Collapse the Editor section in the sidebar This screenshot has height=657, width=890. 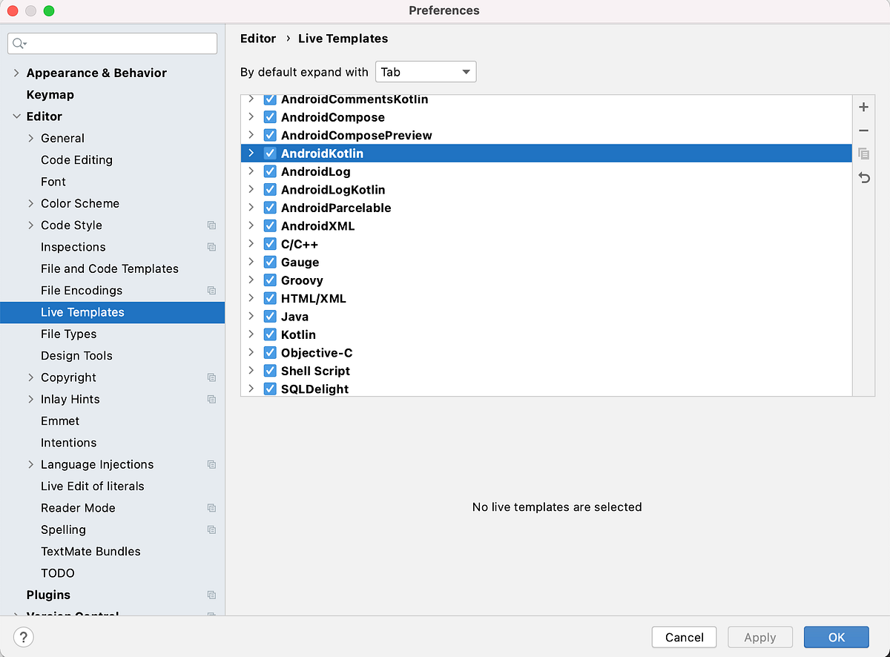coord(16,116)
